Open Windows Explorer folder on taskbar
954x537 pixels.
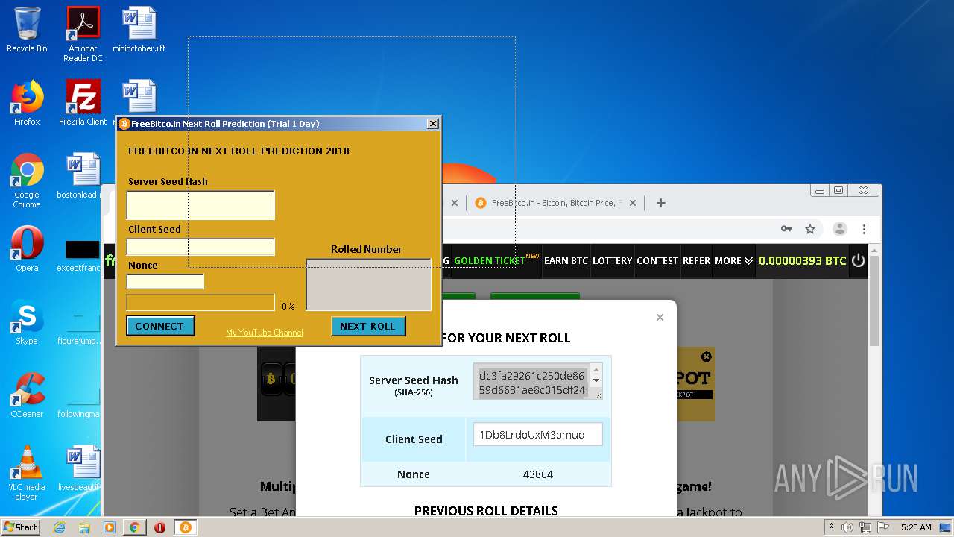click(x=84, y=527)
